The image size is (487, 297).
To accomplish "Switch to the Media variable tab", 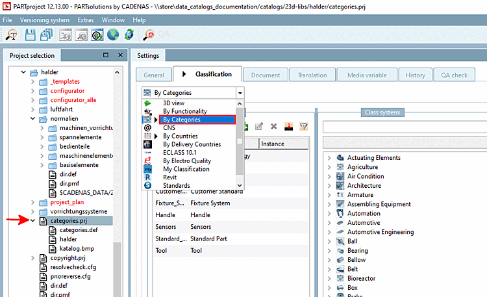I will pos(367,75).
